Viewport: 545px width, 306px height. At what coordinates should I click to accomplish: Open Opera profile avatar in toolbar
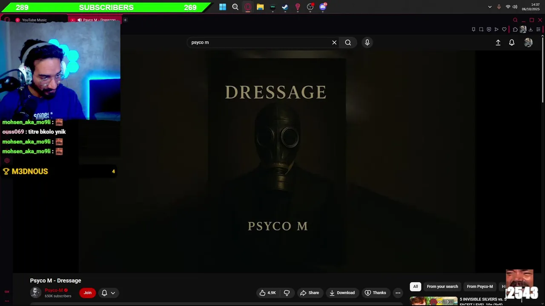523,29
